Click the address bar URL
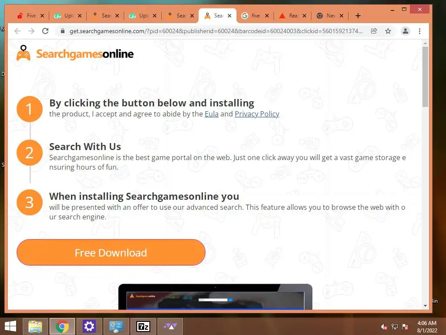 tap(216, 31)
